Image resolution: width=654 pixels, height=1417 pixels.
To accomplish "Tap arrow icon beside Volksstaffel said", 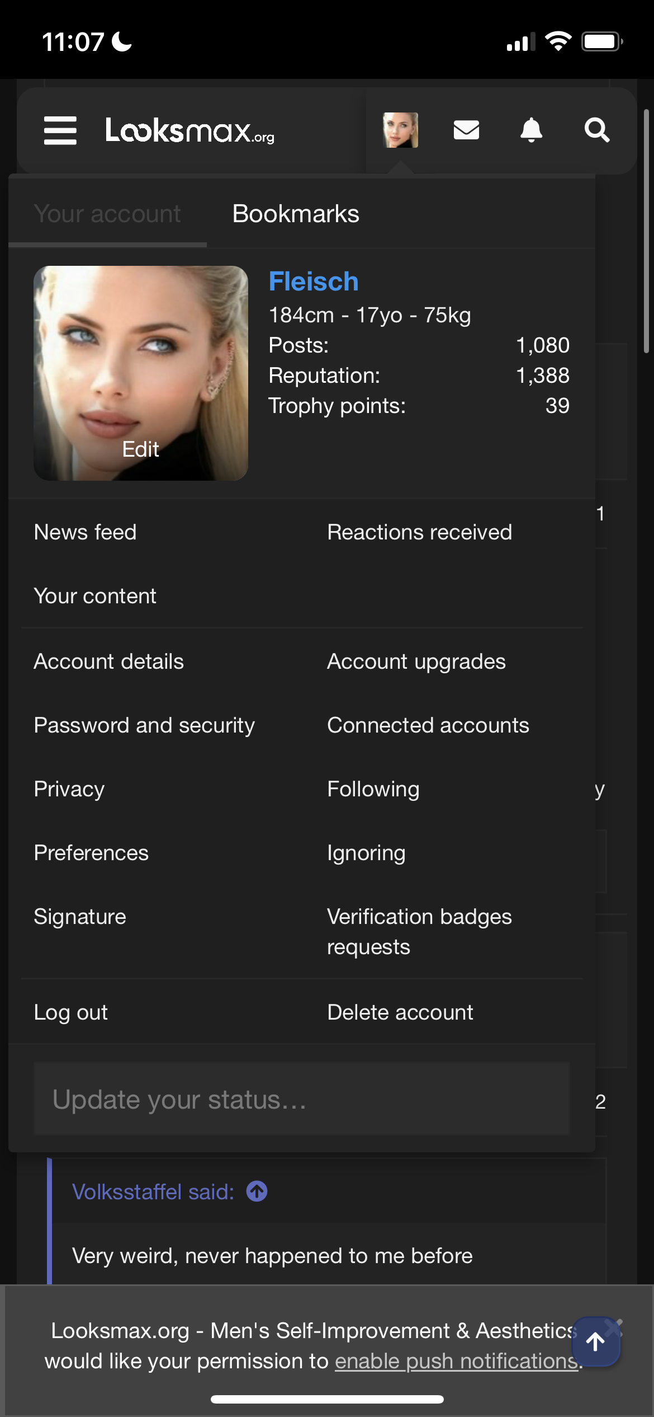I will tap(257, 1191).
